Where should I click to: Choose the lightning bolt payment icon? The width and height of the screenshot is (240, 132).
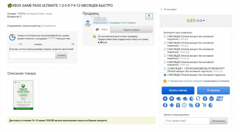click(x=165, y=99)
